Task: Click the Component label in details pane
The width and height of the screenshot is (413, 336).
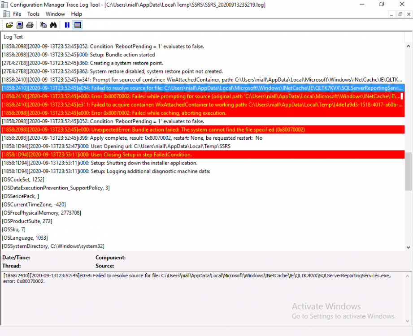Action: click(111, 258)
